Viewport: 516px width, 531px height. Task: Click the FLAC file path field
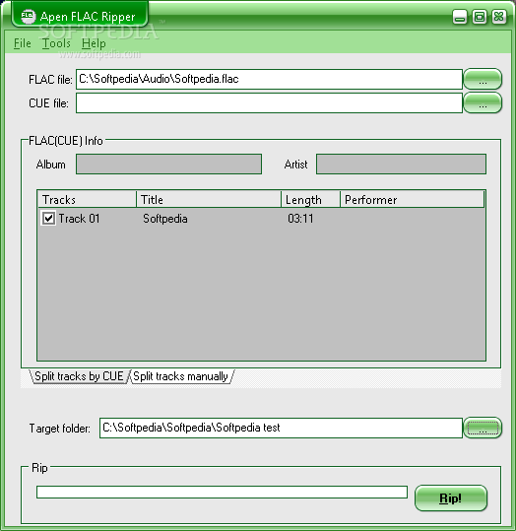269,79
